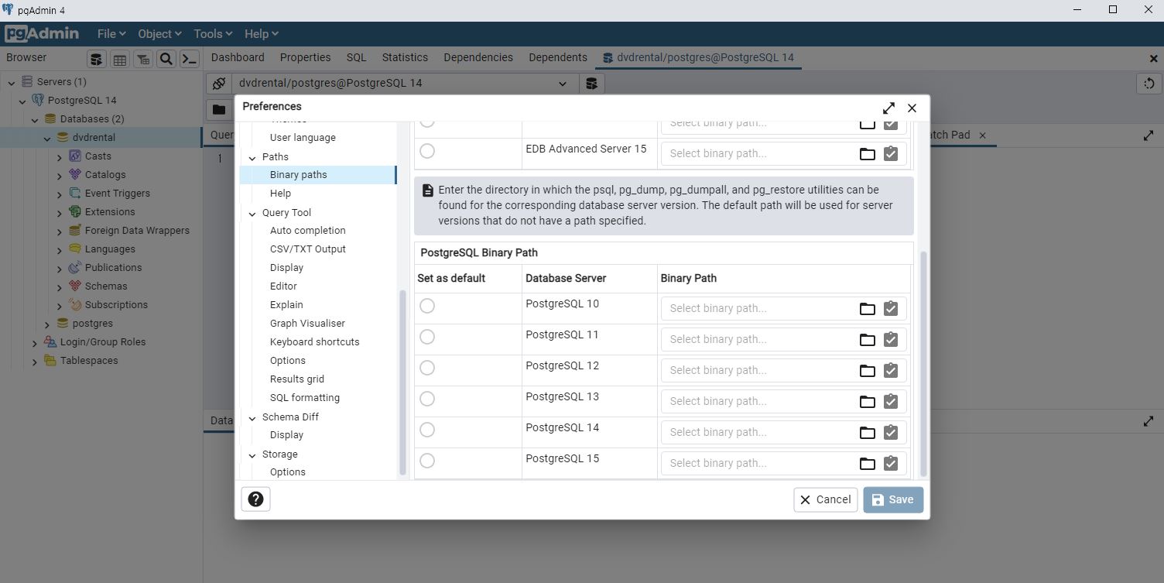The width and height of the screenshot is (1164, 583).
Task: Browse folder for PostgreSQL 13 binary path
Action: pos(868,402)
